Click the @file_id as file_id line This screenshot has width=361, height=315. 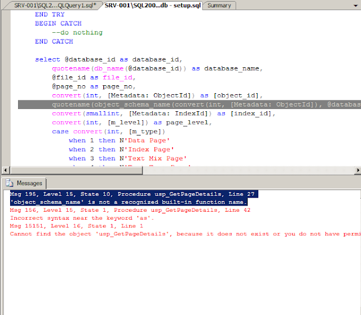94,77
